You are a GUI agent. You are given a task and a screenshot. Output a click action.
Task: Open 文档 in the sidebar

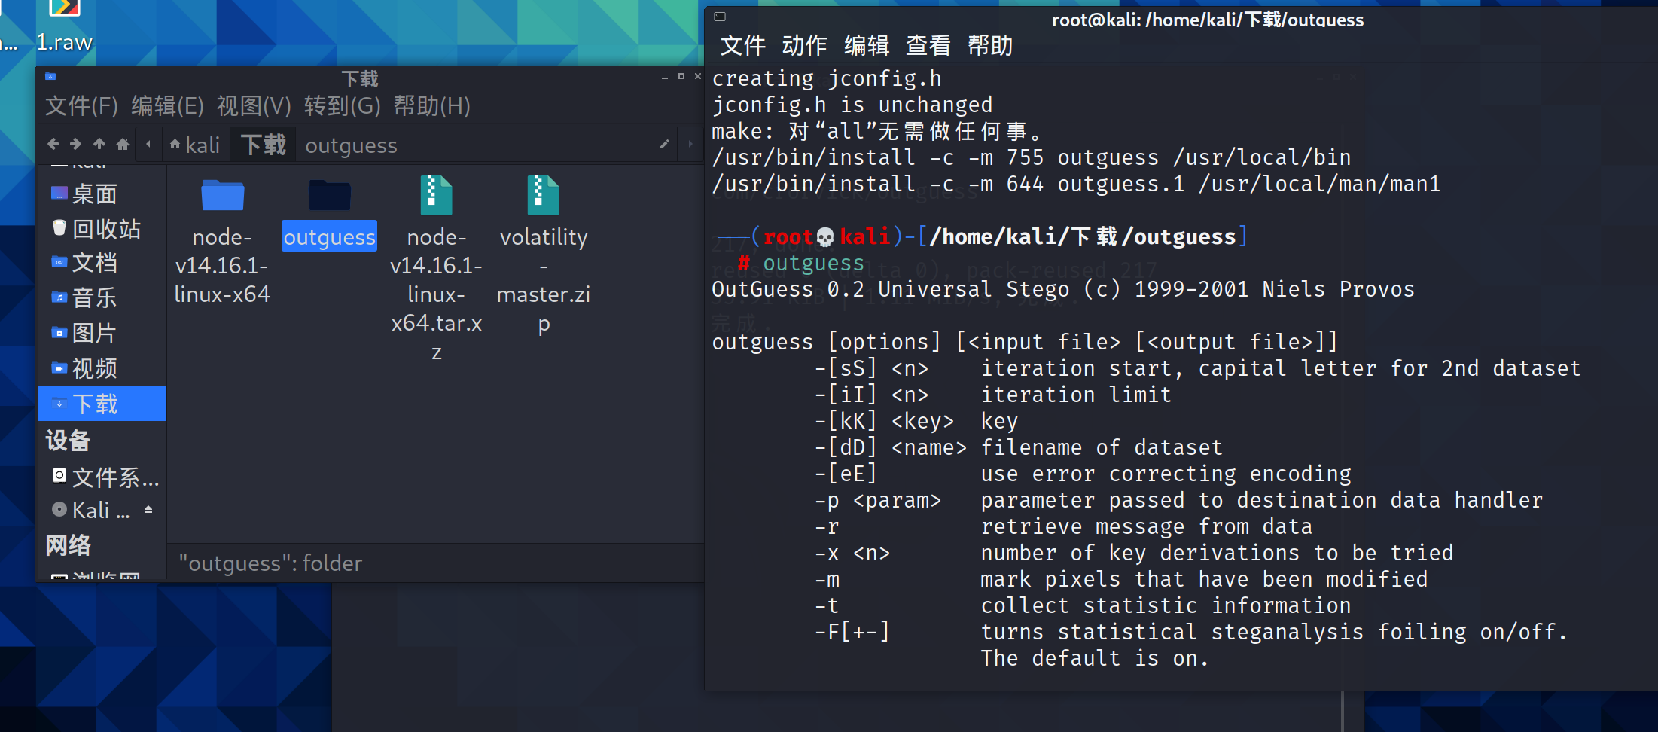pos(102,263)
